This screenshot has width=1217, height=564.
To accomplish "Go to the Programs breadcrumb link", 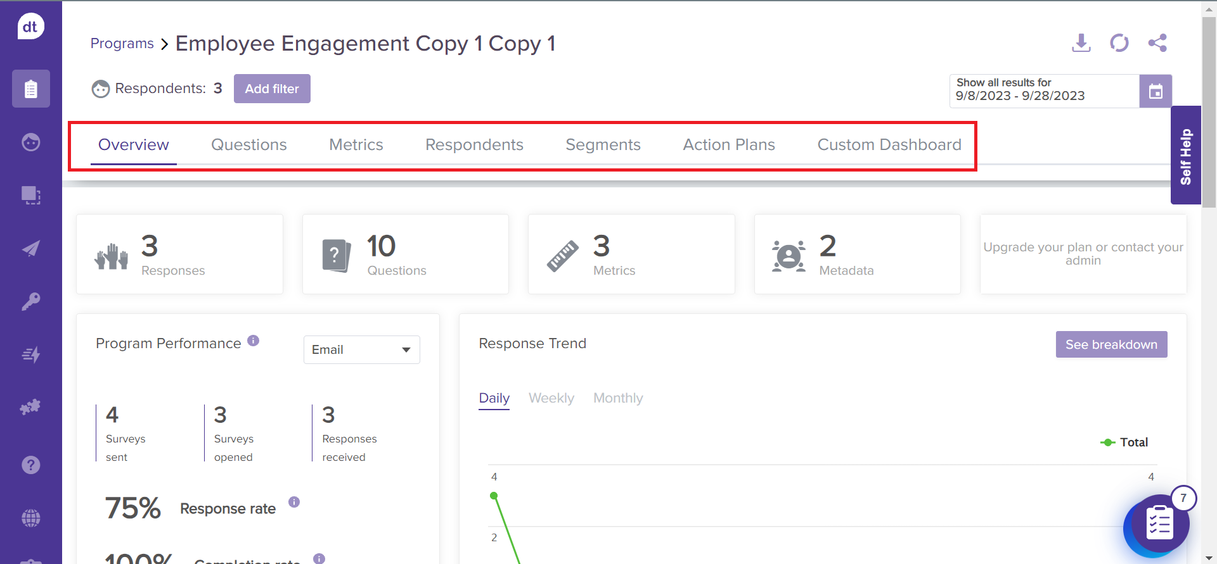I will [122, 44].
